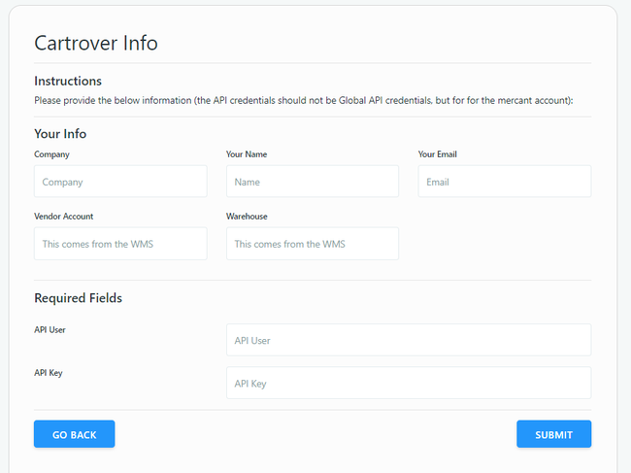Click the Company label above the field
The width and height of the screenshot is (631, 473).
click(x=51, y=154)
